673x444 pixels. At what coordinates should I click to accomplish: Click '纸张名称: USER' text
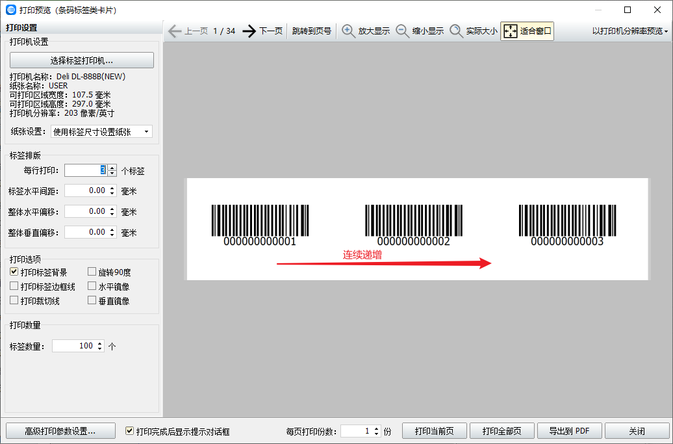coord(38,86)
